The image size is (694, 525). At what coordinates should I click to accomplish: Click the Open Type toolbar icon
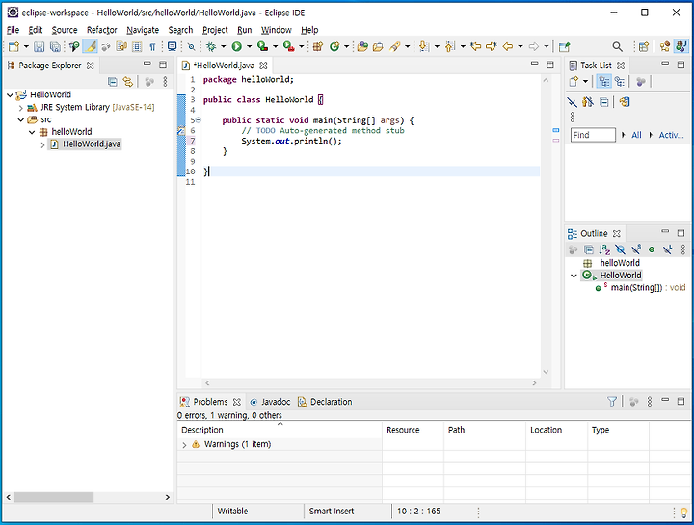pos(362,46)
